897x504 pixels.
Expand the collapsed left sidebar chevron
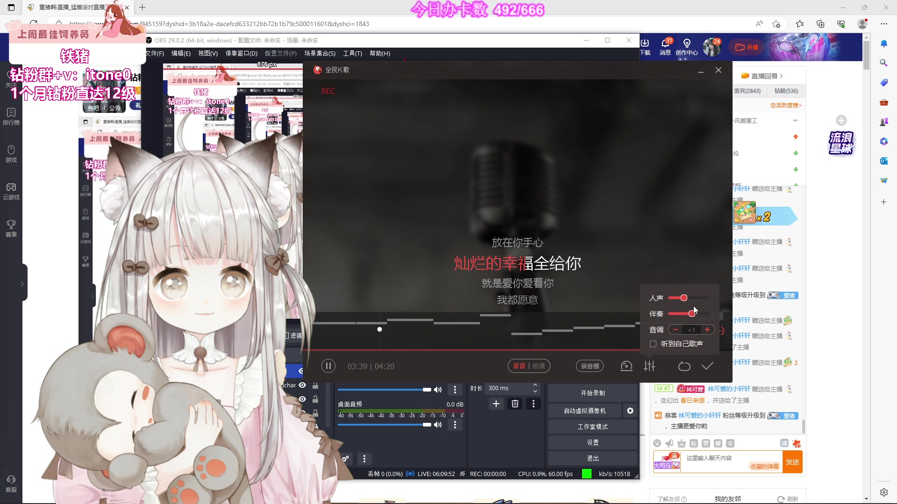click(21, 283)
